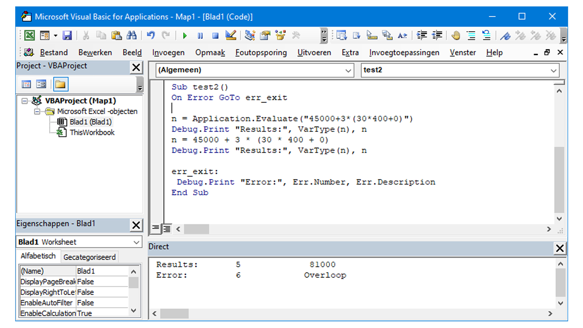
Task: Collapse the VBAProject (Map1) tree node
Action: coord(25,101)
